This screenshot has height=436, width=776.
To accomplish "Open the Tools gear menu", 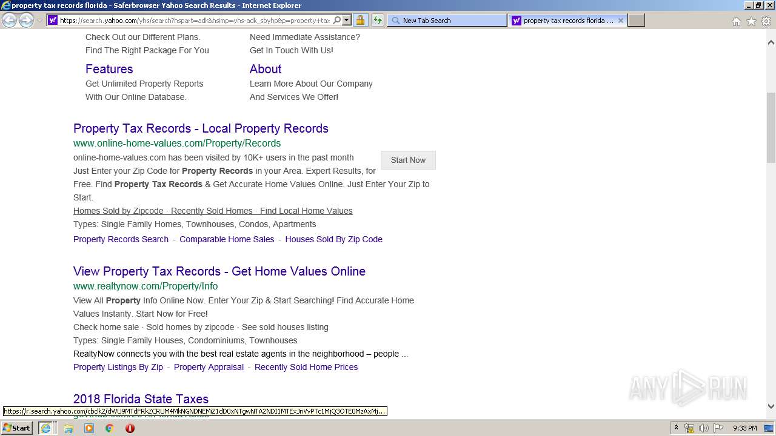I will pyautogui.click(x=766, y=21).
